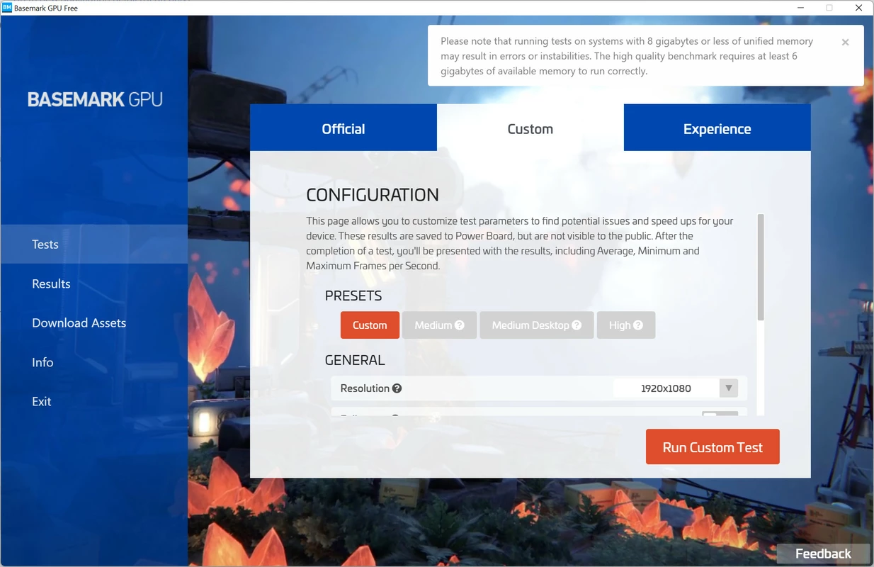Choose the Medium Desktop preset

pos(537,325)
